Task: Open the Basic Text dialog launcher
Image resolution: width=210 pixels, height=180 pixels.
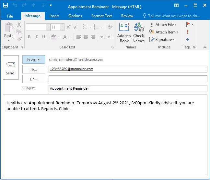Action: 113,47
